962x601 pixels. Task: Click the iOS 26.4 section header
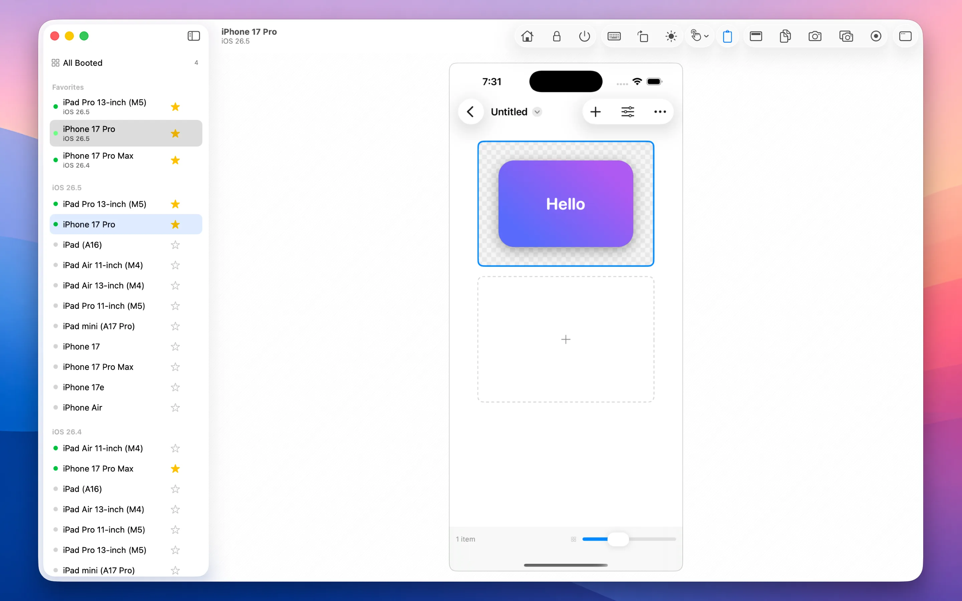tap(67, 432)
